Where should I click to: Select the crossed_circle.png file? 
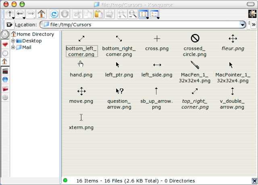[195, 45]
